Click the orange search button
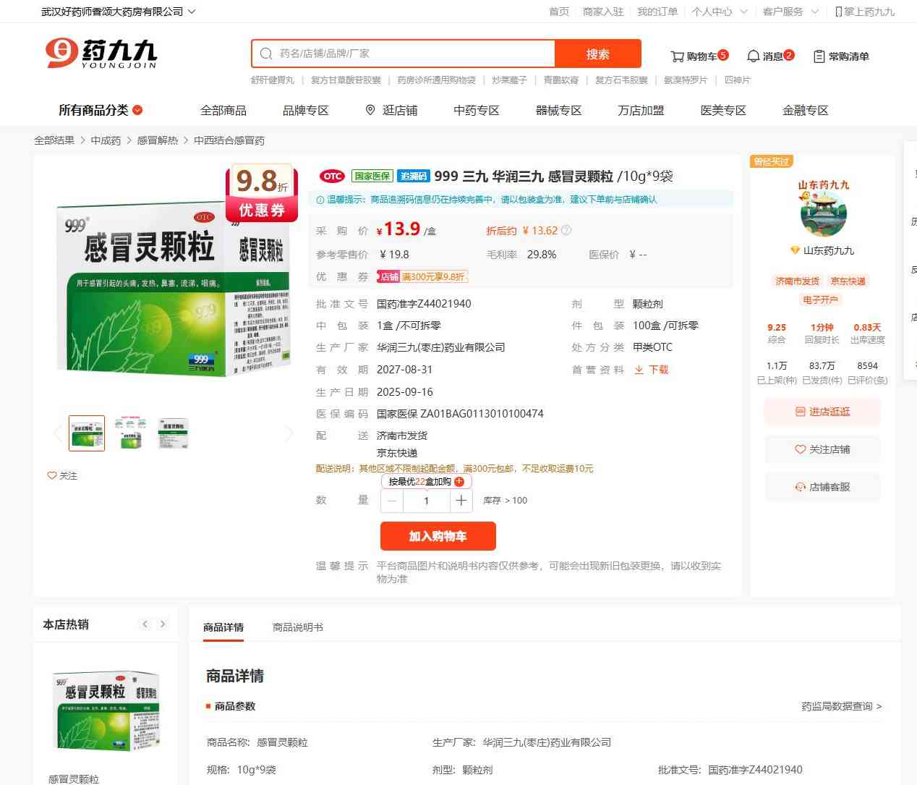This screenshot has height=785, width=917. pos(597,54)
